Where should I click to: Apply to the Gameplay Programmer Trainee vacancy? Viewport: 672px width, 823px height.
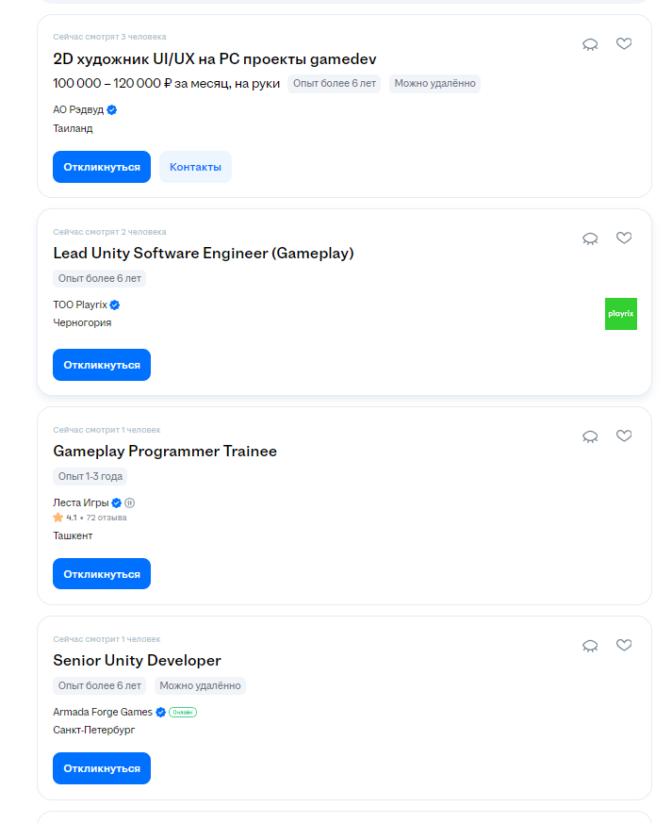102,574
